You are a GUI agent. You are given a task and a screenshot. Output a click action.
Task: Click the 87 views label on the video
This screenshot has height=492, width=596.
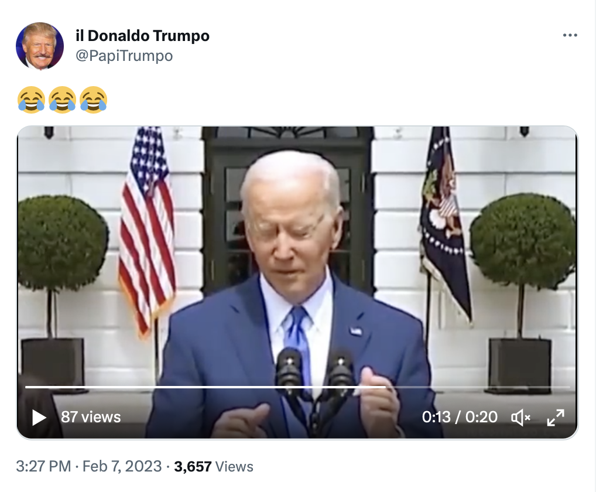(x=91, y=417)
